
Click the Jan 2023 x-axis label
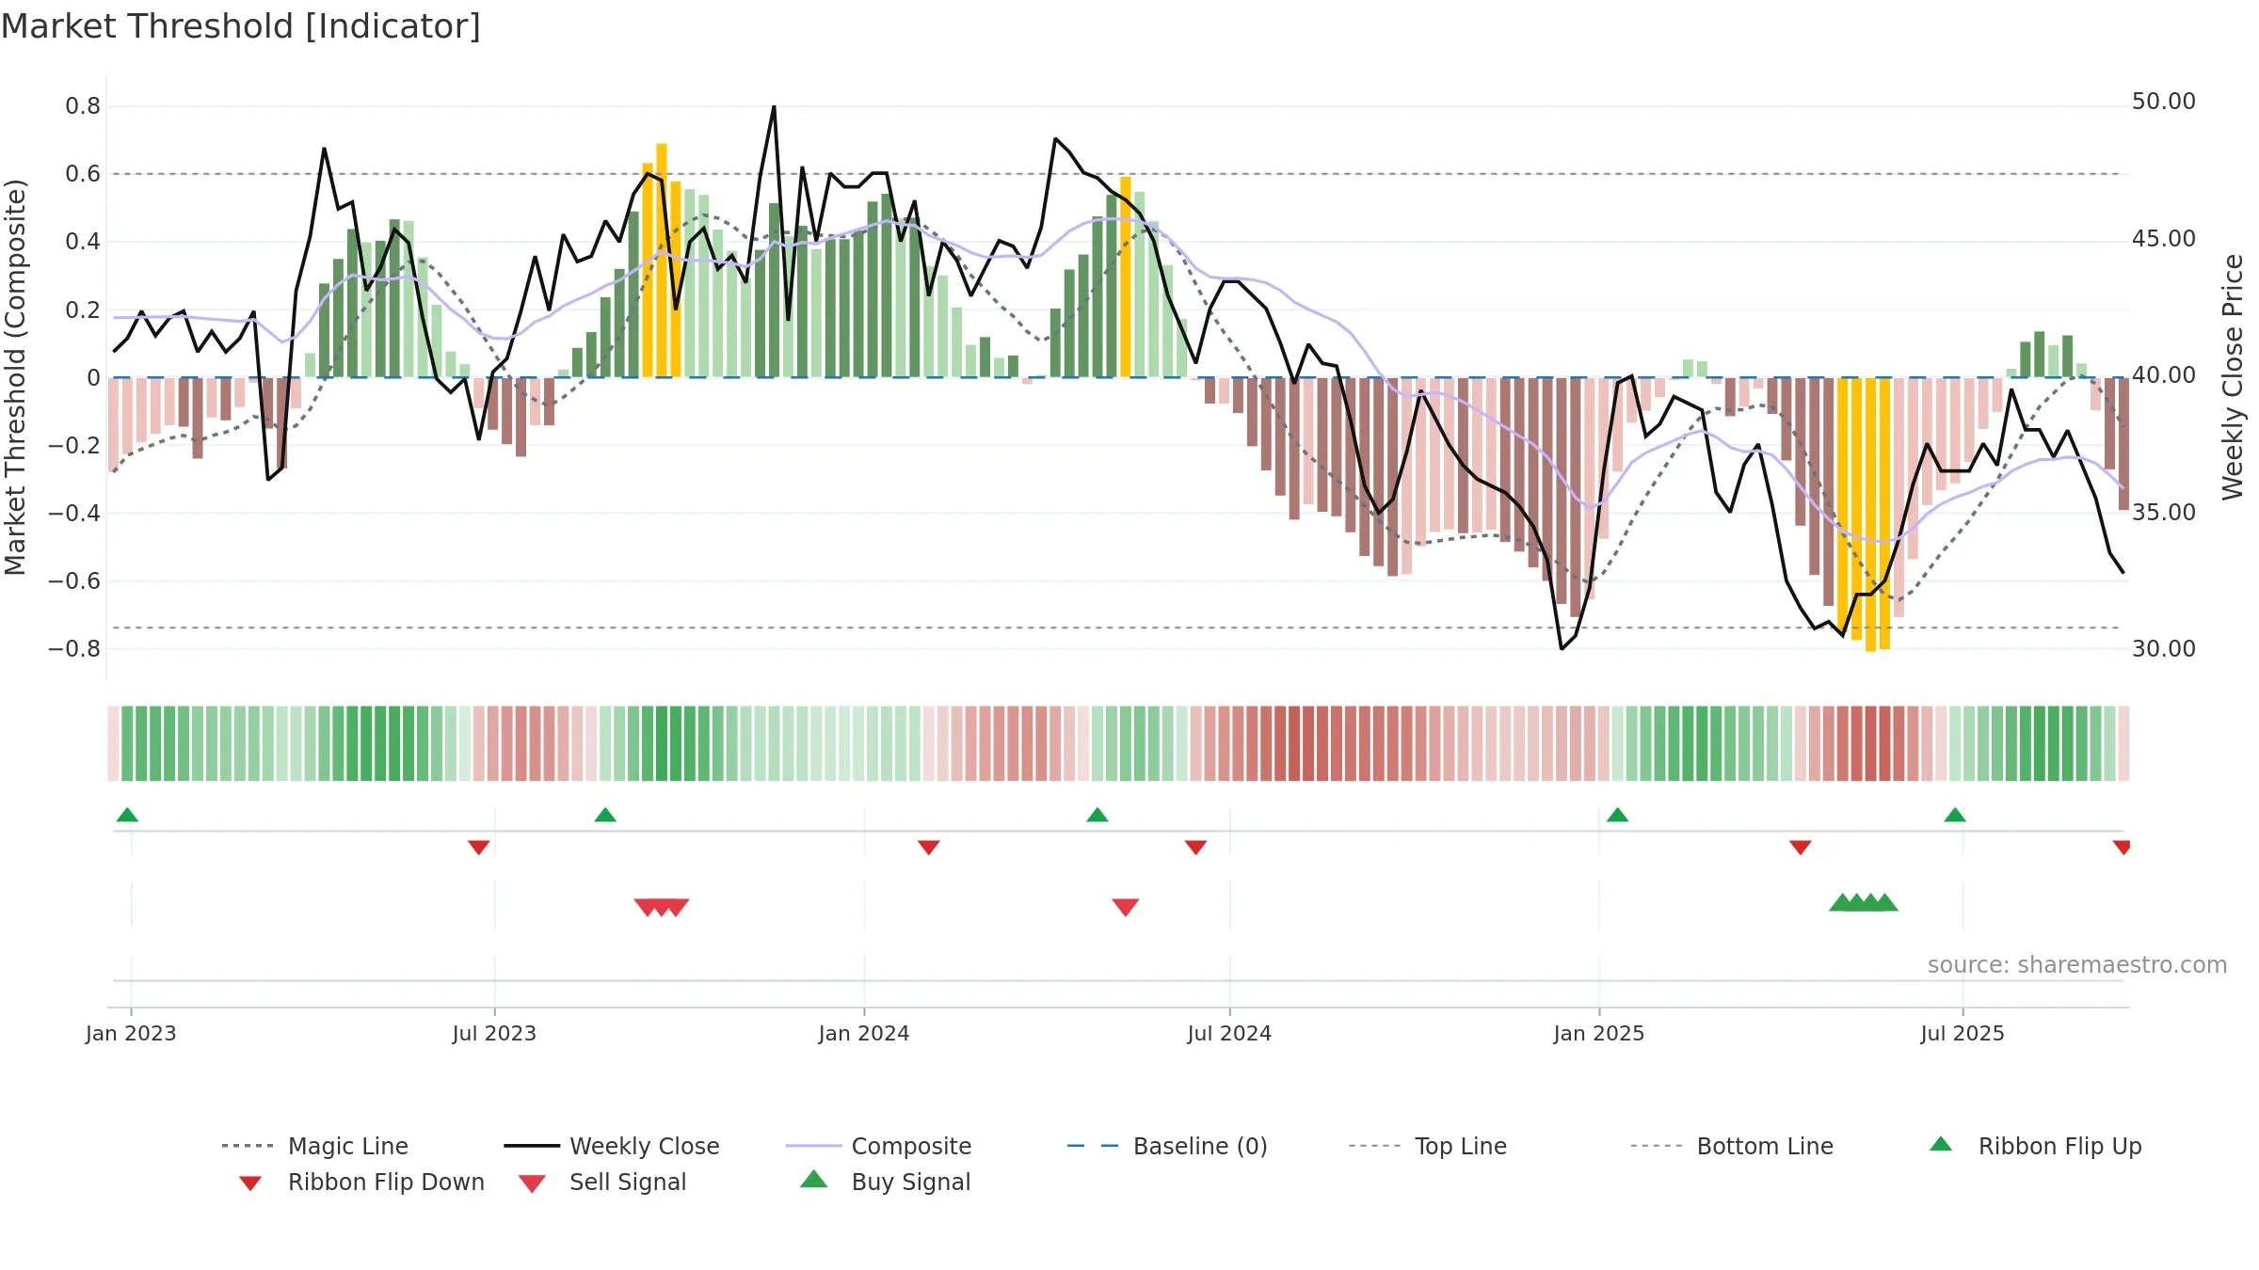tap(131, 1033)
